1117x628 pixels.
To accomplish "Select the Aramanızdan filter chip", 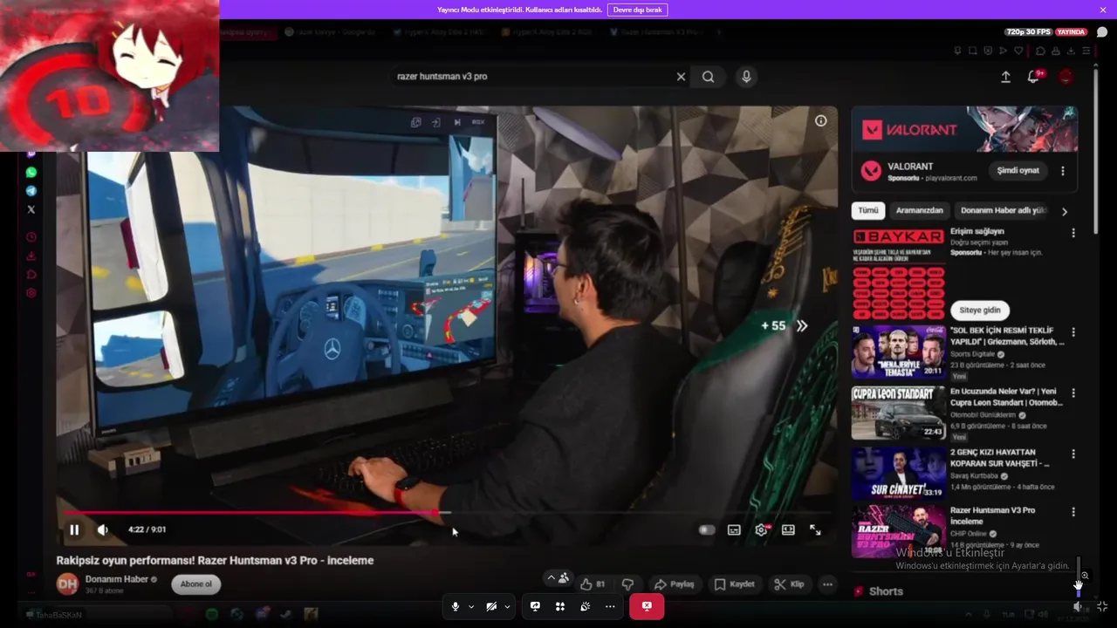I will [x=920, y=210].
